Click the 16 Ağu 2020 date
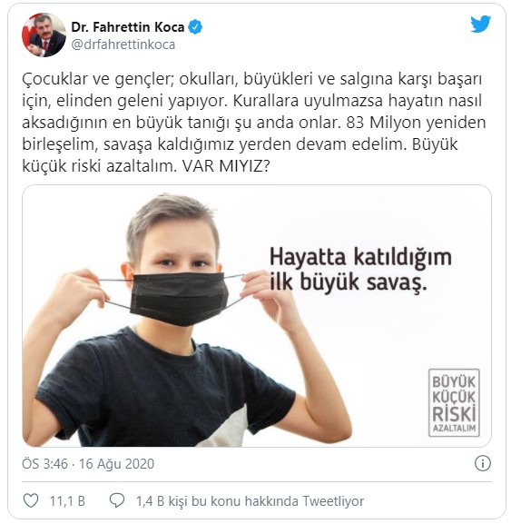 click(x=116, y=464)
